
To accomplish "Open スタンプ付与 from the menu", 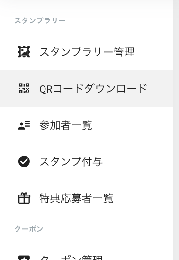I will (x=87, y=161).
